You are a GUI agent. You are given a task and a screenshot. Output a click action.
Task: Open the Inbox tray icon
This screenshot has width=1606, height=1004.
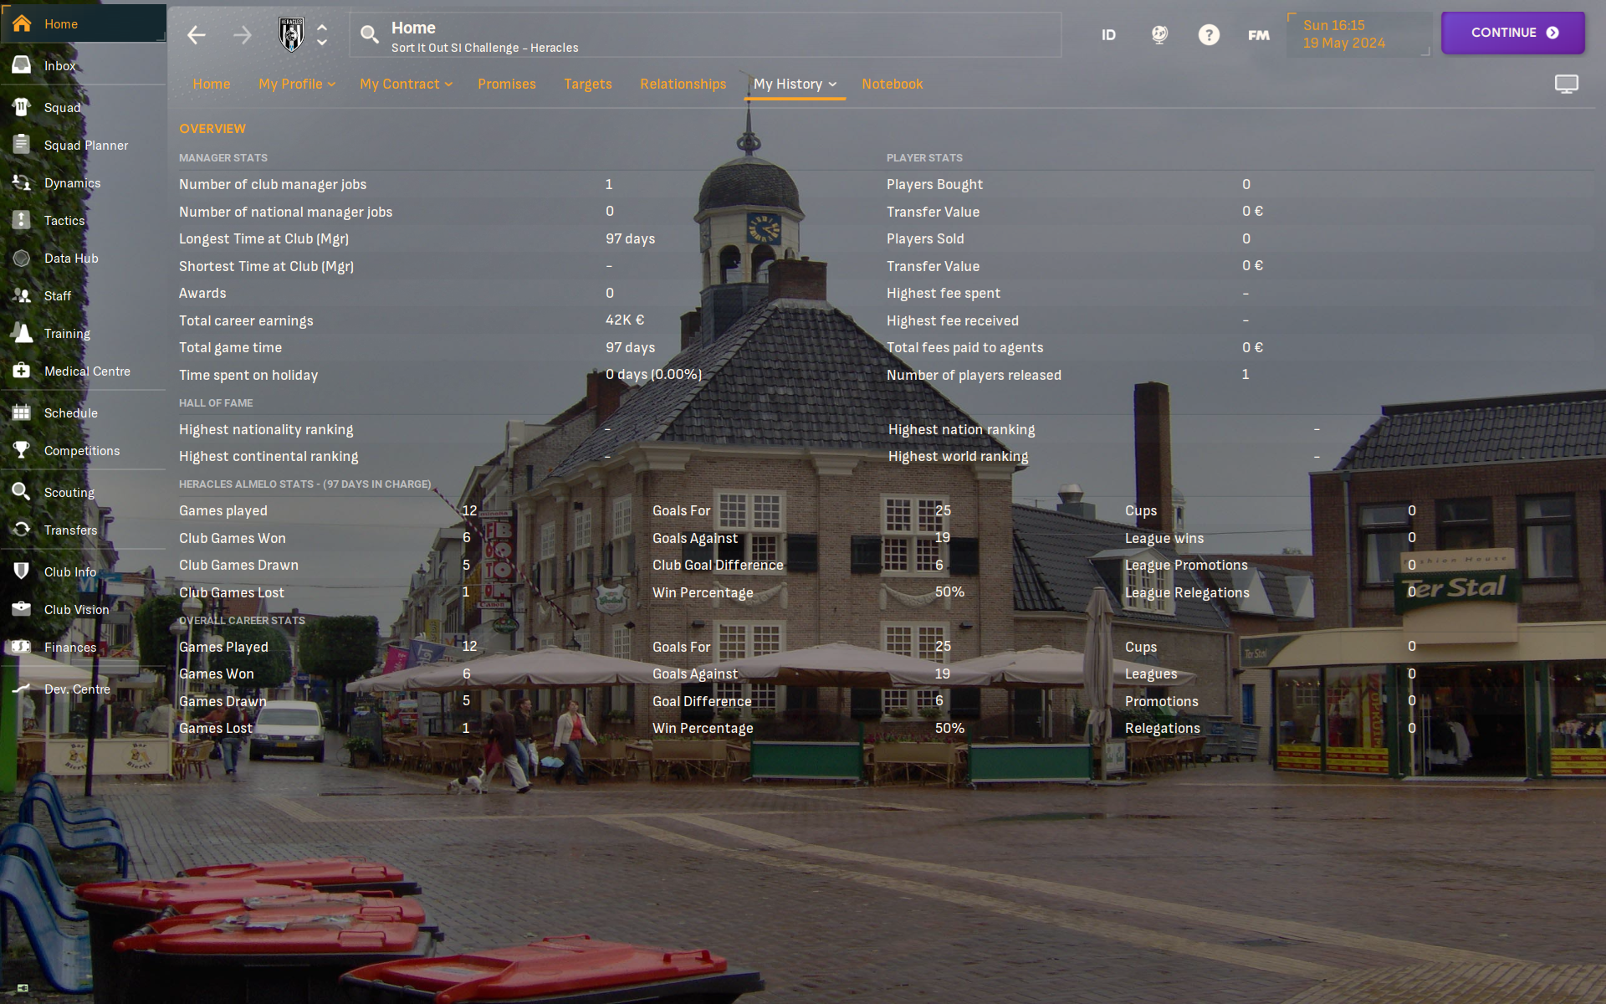[x=22, y=65]
